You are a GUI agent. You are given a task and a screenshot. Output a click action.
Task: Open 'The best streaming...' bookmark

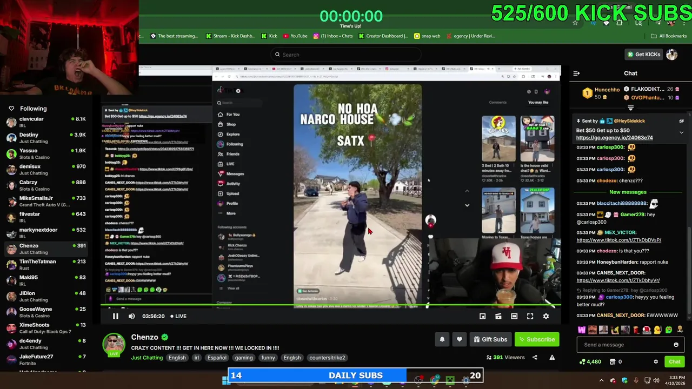(x=174, y=36)
